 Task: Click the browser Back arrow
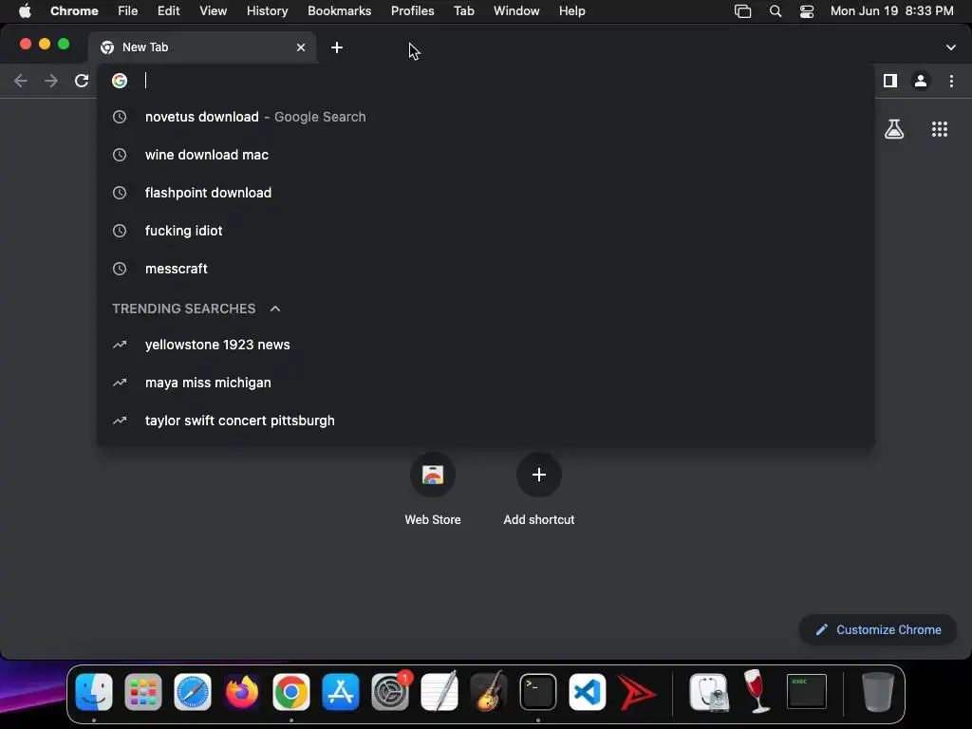click(x=21, y=81)
